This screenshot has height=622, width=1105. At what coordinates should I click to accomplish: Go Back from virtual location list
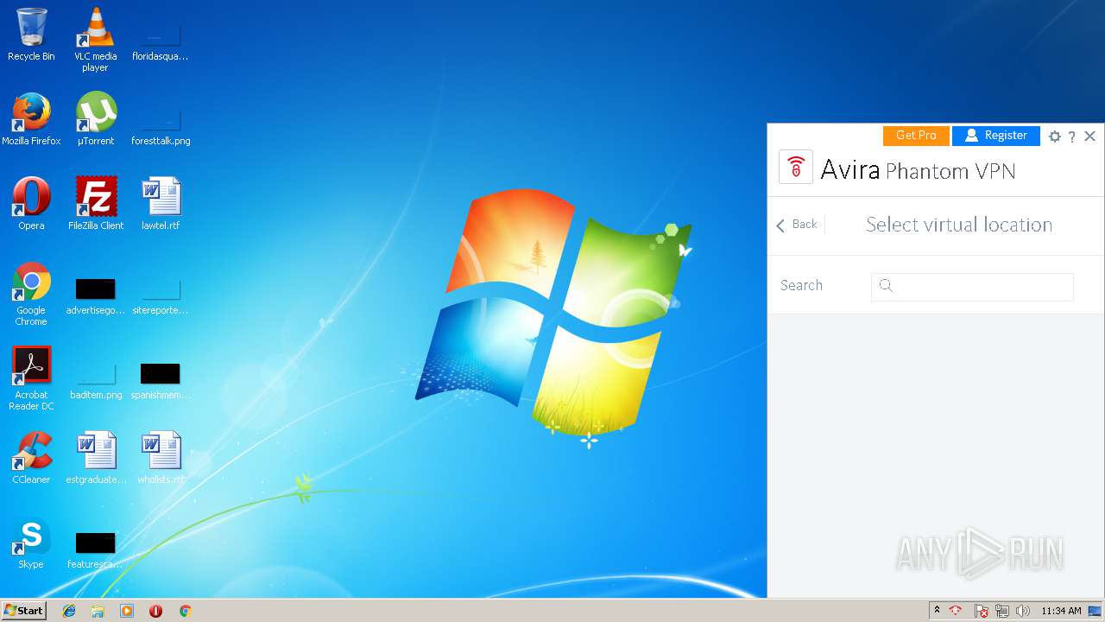tap(796, 225)
